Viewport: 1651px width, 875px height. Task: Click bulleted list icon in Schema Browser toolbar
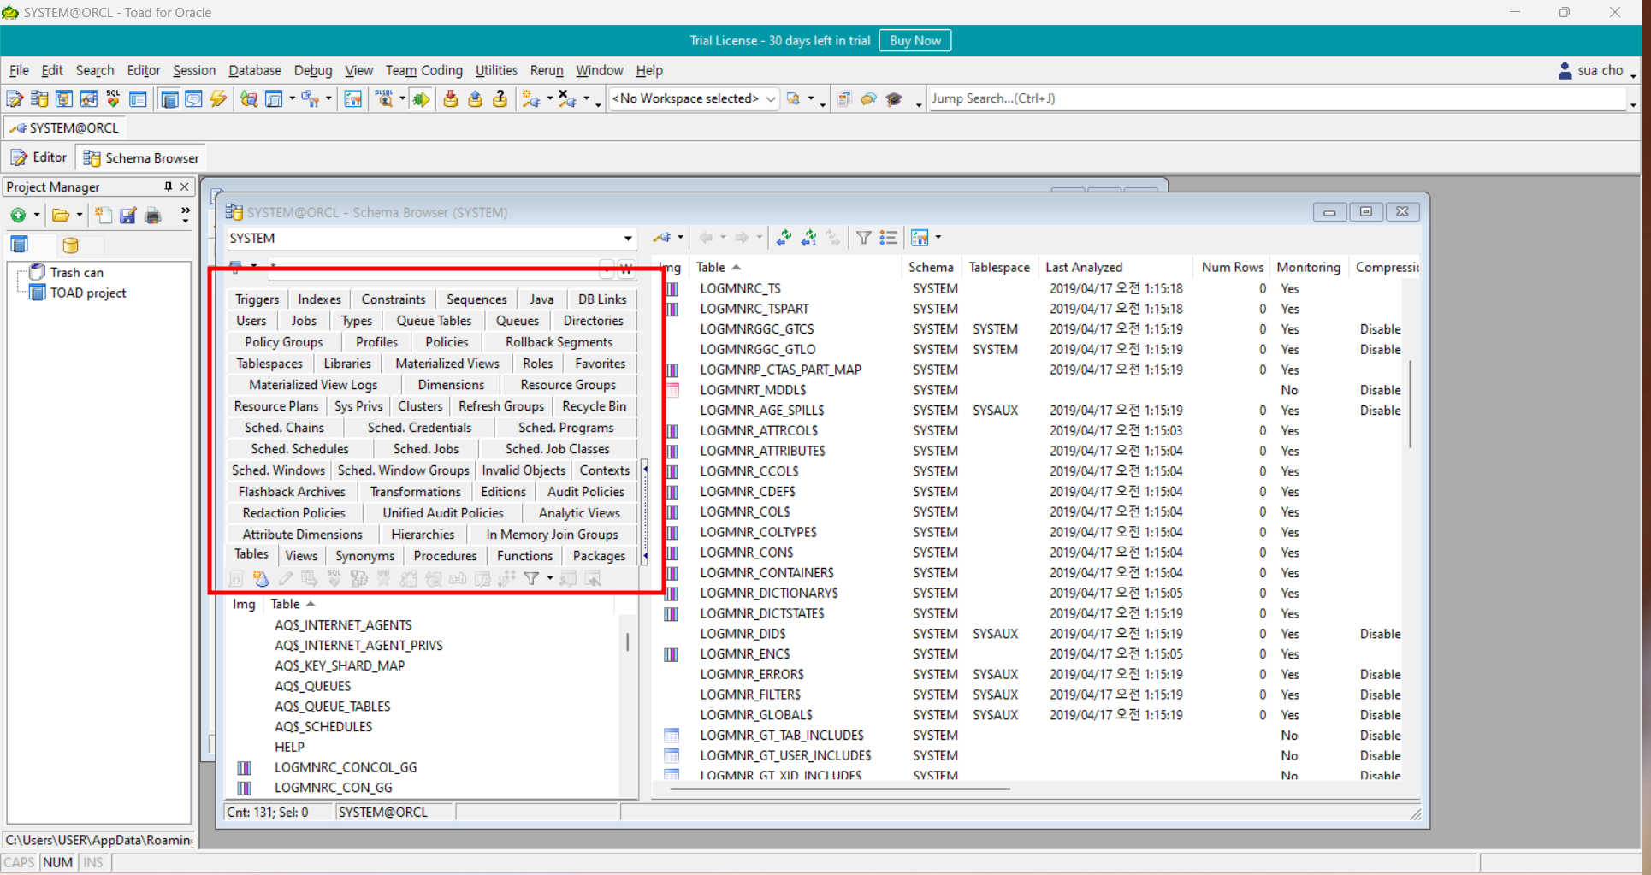coord(889,238)
